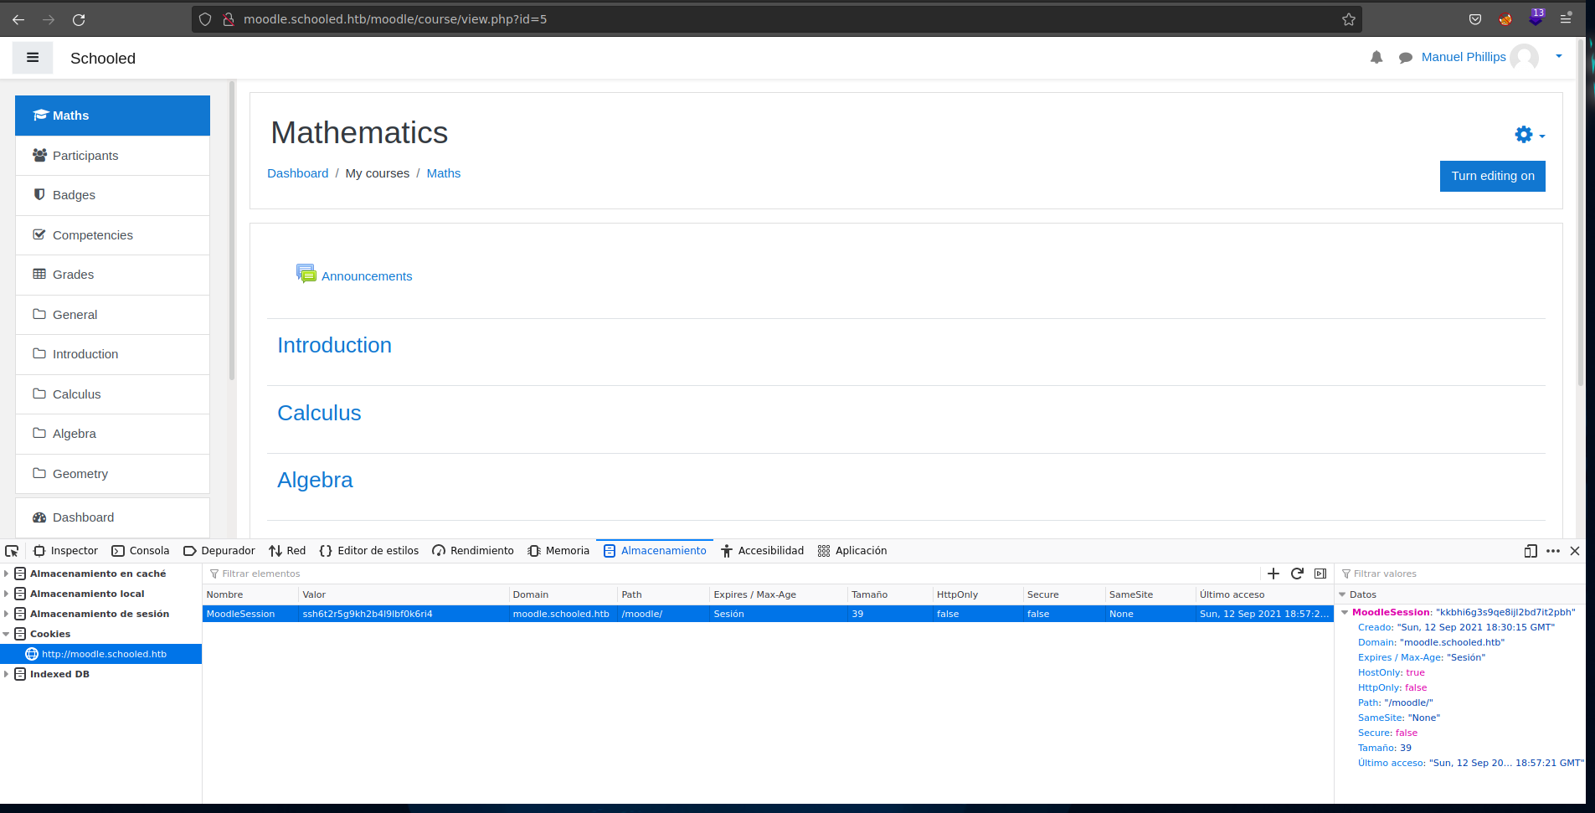
Task: Activate the element picker icon in devtools
Action: pos(12,551)
